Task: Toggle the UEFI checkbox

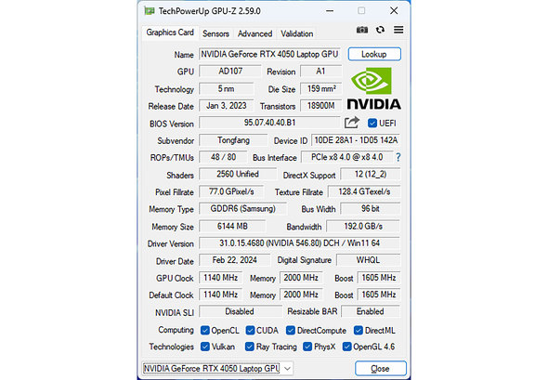Action: pyautogui.click(x=372, y=123)
